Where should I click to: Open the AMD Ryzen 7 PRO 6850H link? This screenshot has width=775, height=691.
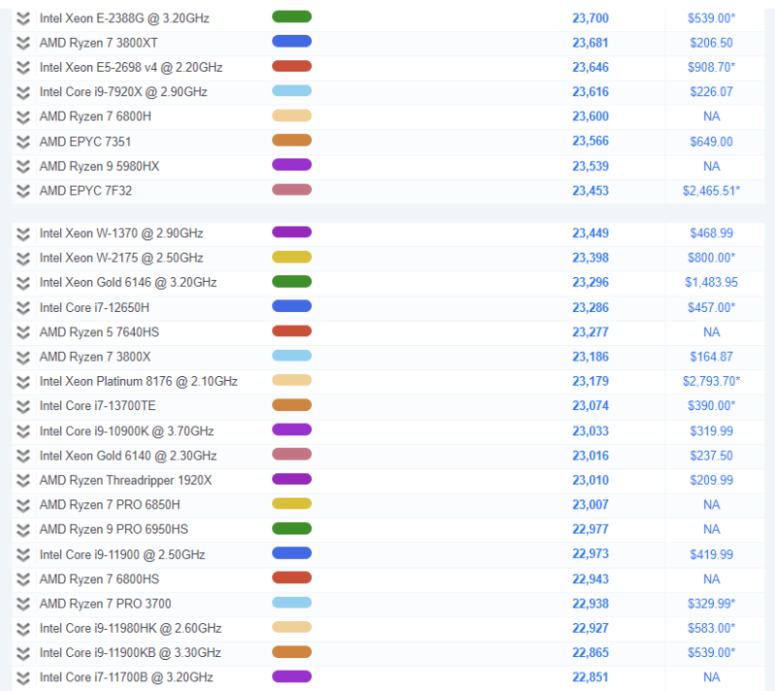point(109,505)
